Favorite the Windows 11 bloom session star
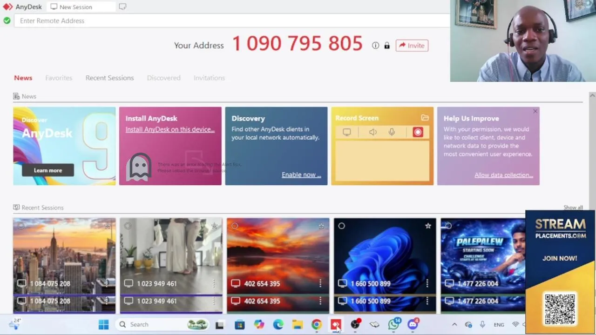596x335 pixels. pos(428,226)
